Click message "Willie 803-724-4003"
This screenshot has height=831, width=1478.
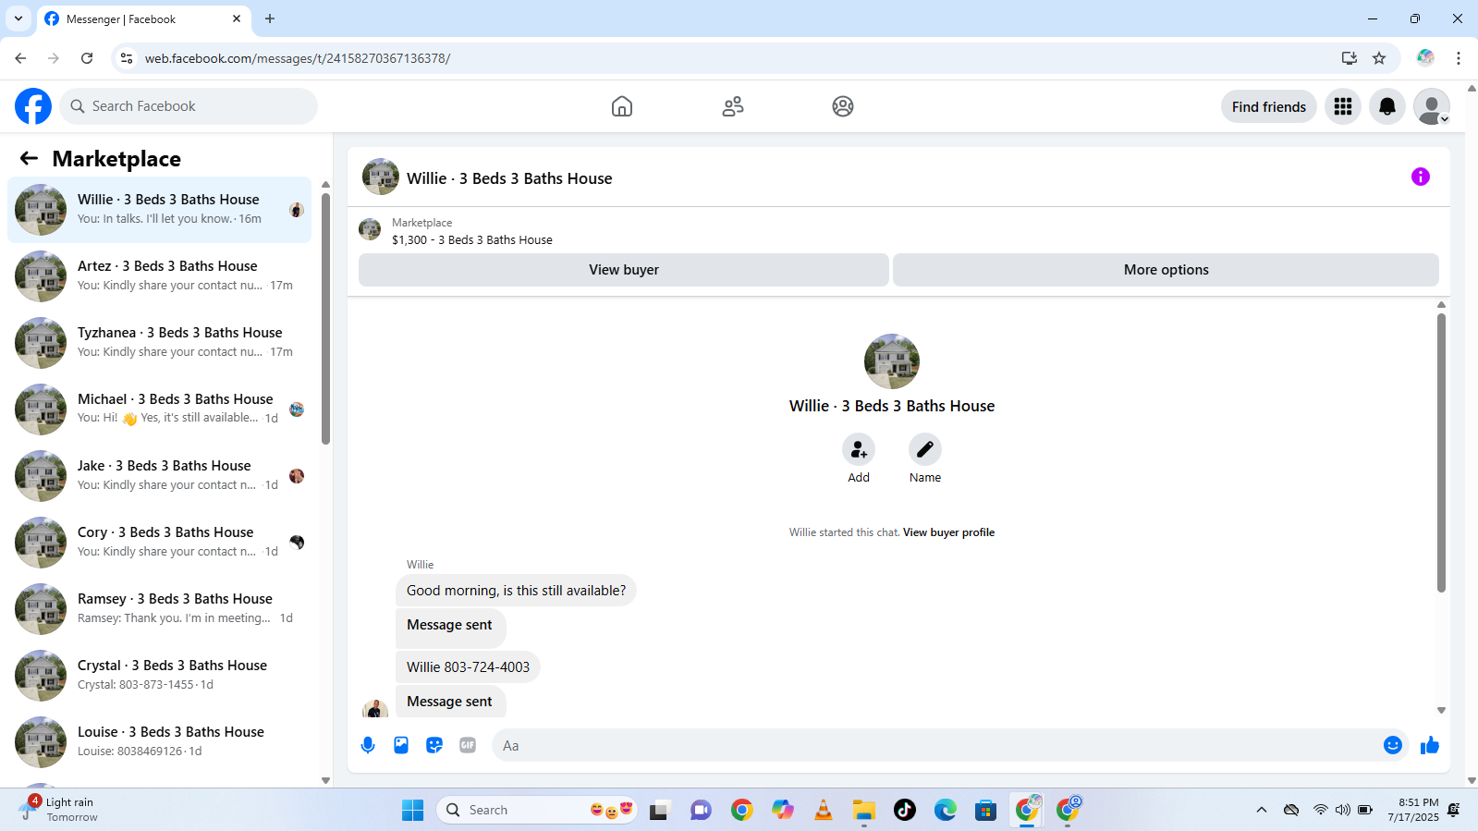click(468, 667)
